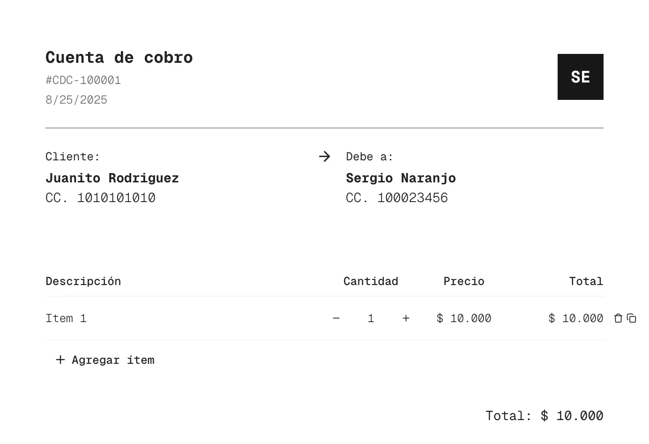The height and width of the screenshot is (444, 649).
Task: Edit payee ID CC. 100023456
Action: click(x=396, y=198)
